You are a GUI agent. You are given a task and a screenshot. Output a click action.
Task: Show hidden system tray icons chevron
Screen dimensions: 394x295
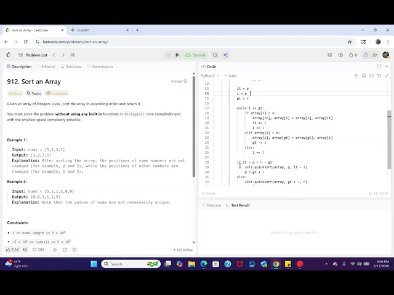326,264
